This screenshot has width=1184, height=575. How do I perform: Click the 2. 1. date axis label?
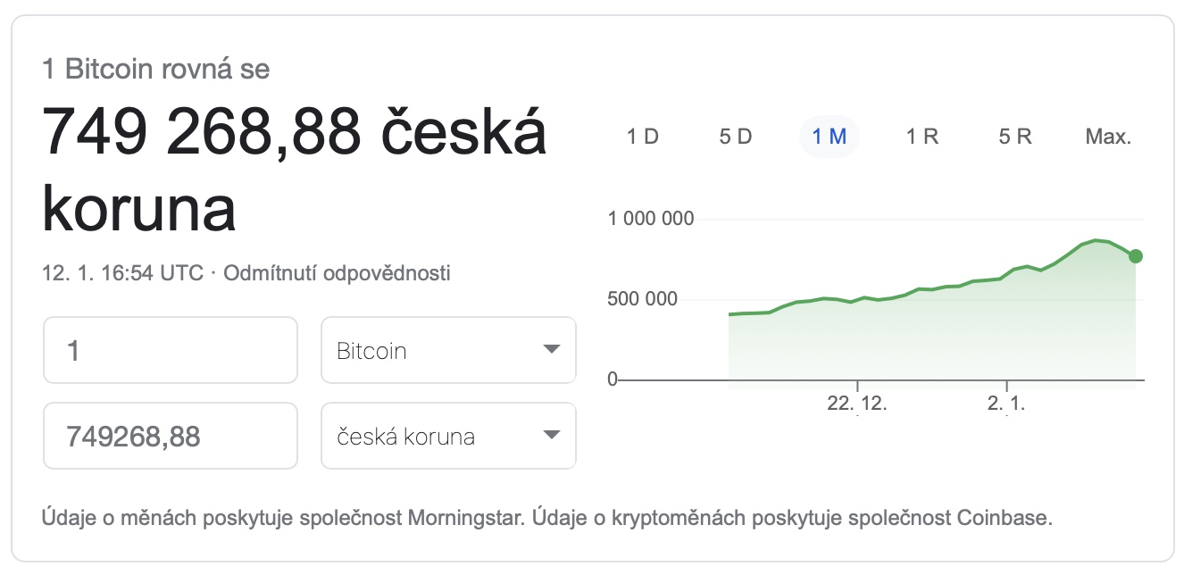1006,403
